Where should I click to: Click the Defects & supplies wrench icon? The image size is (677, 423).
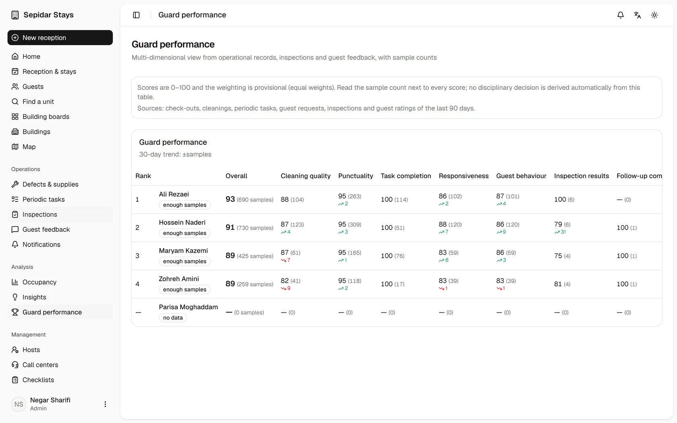click(15, 184)
